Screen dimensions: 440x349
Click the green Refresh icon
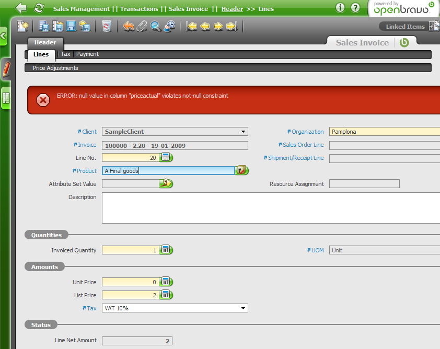[39, 8]
